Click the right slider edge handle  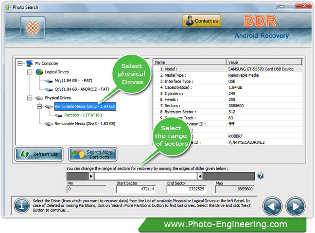(200, 176)
